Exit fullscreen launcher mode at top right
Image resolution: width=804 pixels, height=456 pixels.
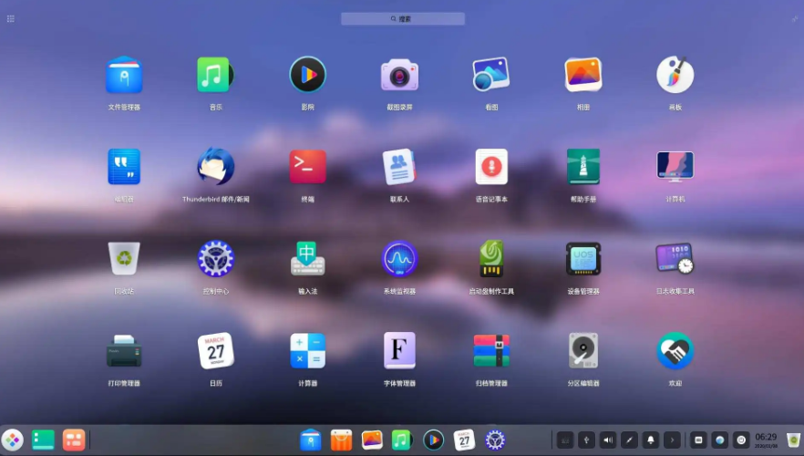pyautogui.click(x=795, y=19)
